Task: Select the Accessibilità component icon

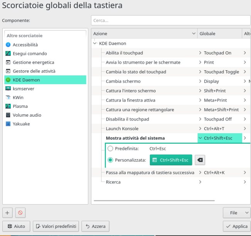Action: pyautogui.click(x=8, y=45)
